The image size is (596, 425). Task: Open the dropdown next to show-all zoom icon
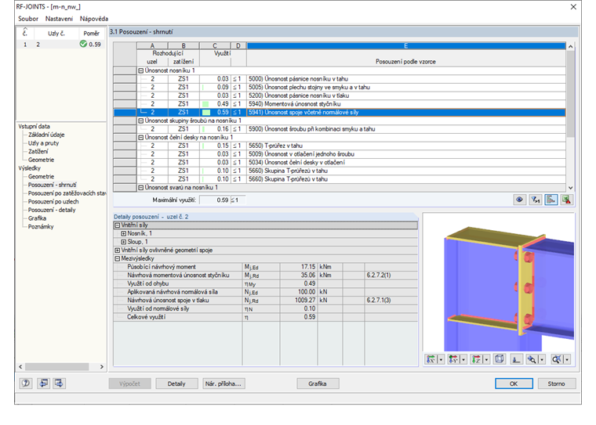[567, 359]
